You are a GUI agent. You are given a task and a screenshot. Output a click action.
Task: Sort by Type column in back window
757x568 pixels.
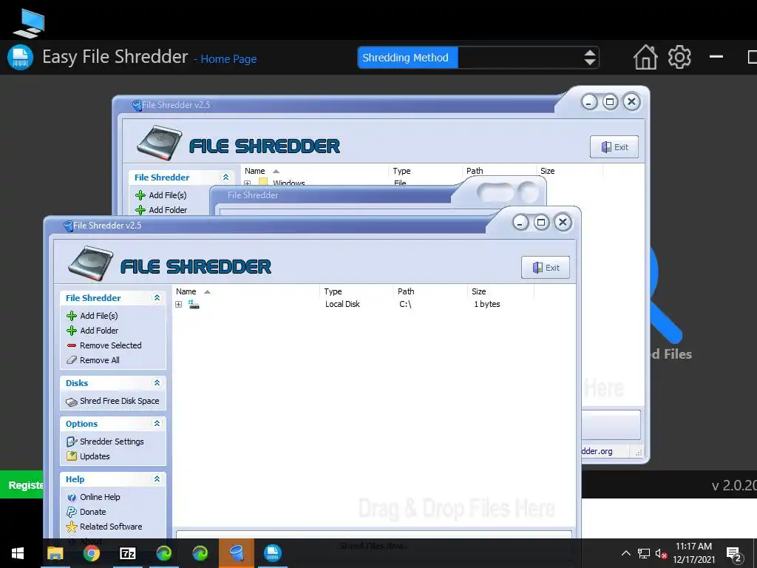pyautogui.click(x=425, y=171)
